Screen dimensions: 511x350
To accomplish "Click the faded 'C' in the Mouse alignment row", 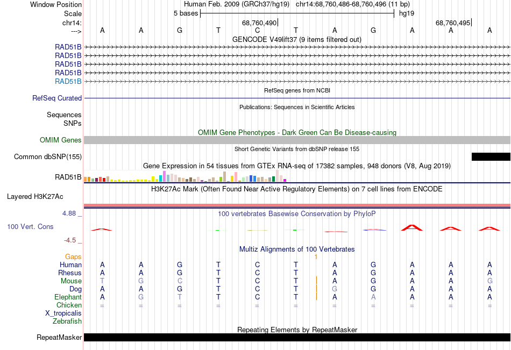I will click(180, 281).
